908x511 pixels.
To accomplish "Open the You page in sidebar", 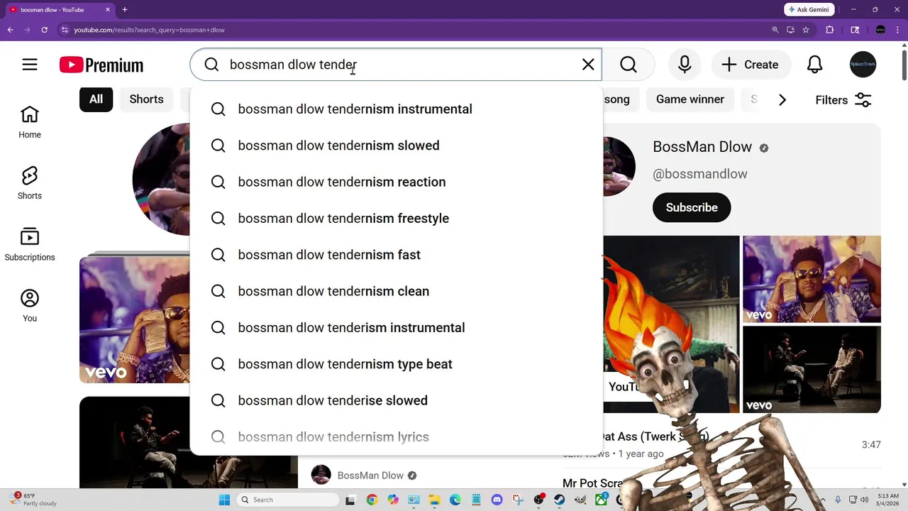I will (30, 306).
